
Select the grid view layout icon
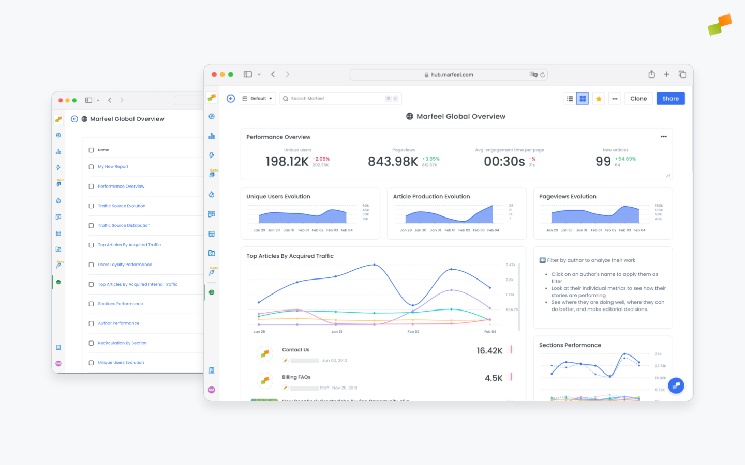click(583, 99)
